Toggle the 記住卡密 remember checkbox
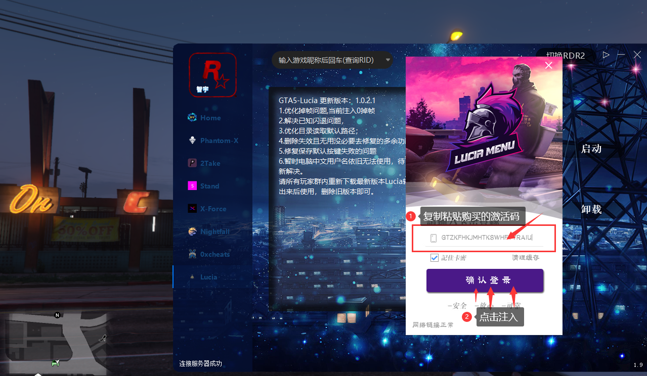Image resolution: width=647 pixels, height=376 pixels. tap(434, 258)
